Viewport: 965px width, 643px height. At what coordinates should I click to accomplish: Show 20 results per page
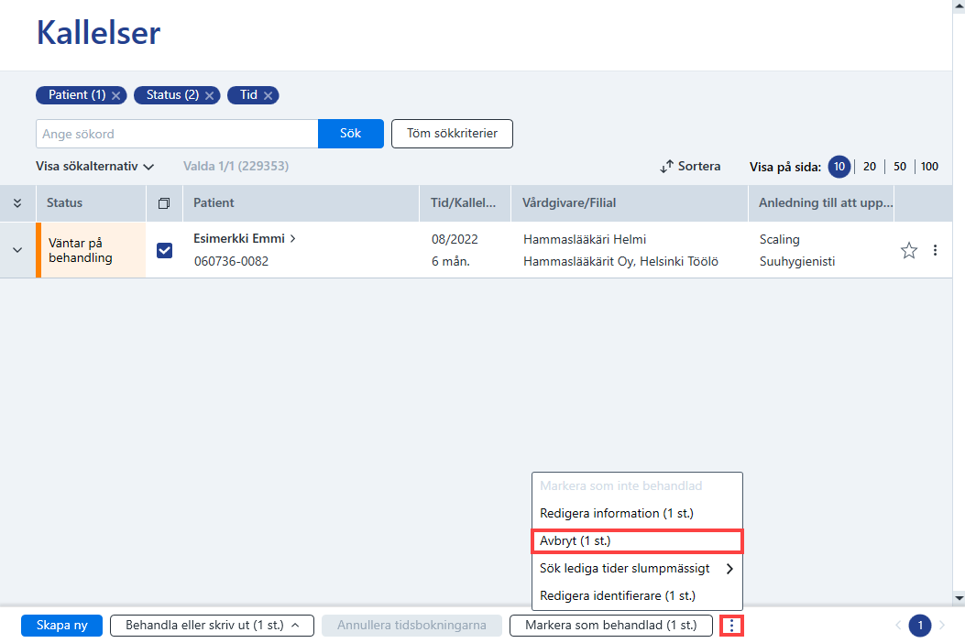point(870,167)
